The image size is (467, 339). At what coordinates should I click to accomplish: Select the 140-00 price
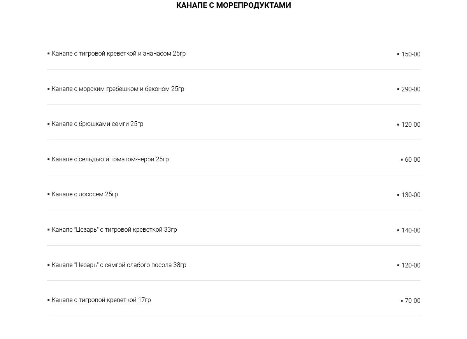coord(411,231)
